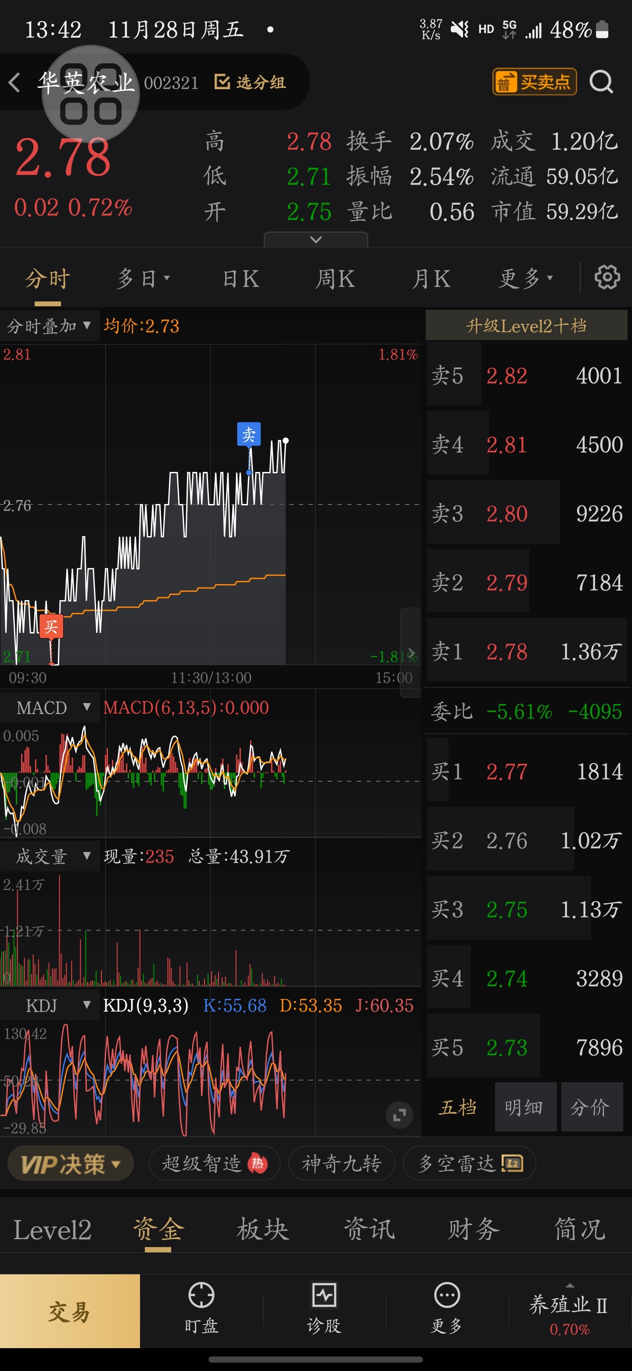This screenshot has width=632, height=1371.
Task: Tap the back arrow icon
Action: coord(14,83)
